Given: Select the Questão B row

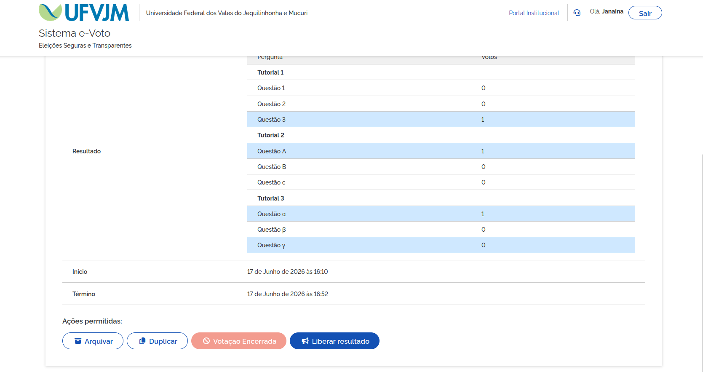Looking at the screenshot, I should (441, 167).
